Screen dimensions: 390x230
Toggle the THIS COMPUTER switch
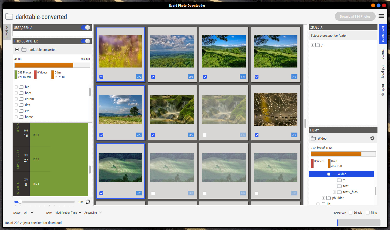pos(86,41)
